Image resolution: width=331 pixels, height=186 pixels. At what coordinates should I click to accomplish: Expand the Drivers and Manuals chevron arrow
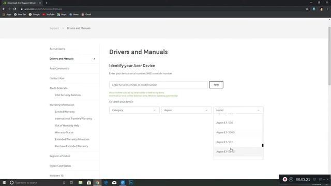pos(94,58)
